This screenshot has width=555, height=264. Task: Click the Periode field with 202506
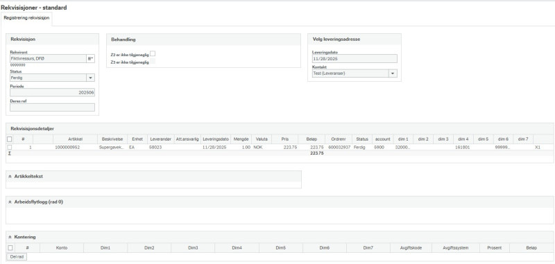click(53, 93)
